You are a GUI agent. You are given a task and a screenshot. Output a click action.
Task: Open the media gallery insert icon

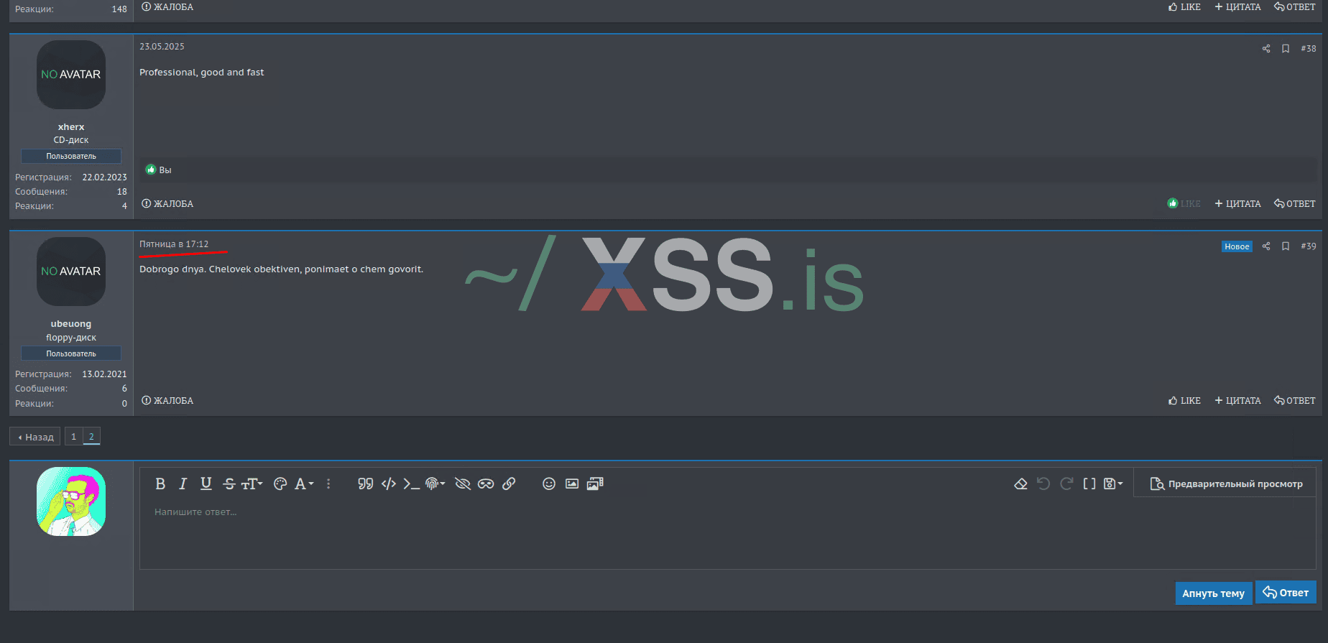pyautogui.click(x=595, y=484)
